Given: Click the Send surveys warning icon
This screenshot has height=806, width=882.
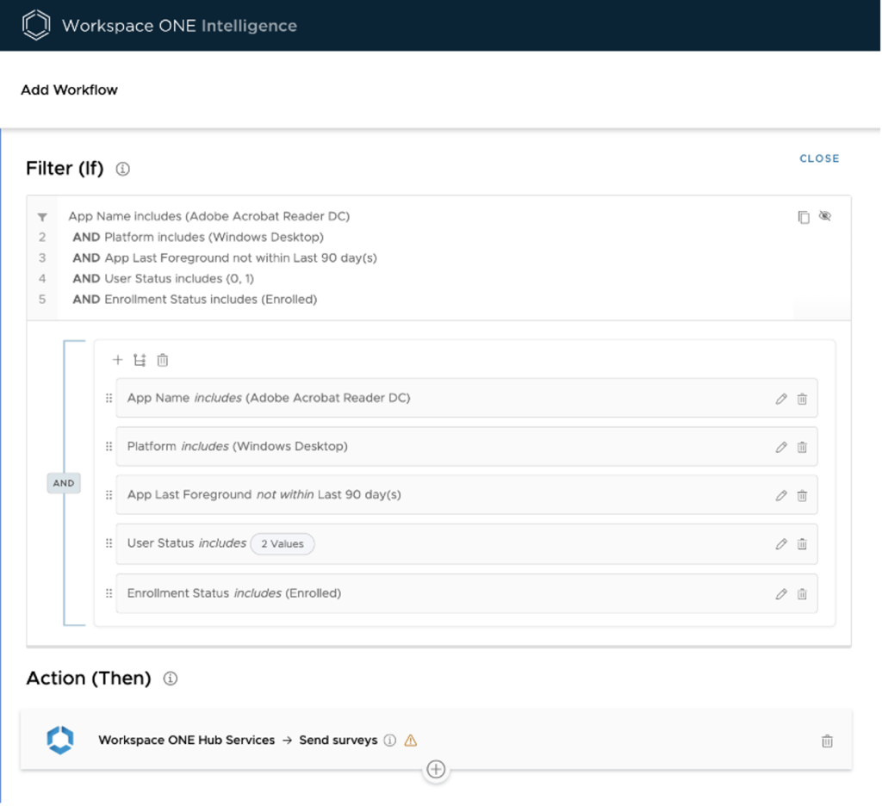Looking at the screenshot, I should coord(411,740).
